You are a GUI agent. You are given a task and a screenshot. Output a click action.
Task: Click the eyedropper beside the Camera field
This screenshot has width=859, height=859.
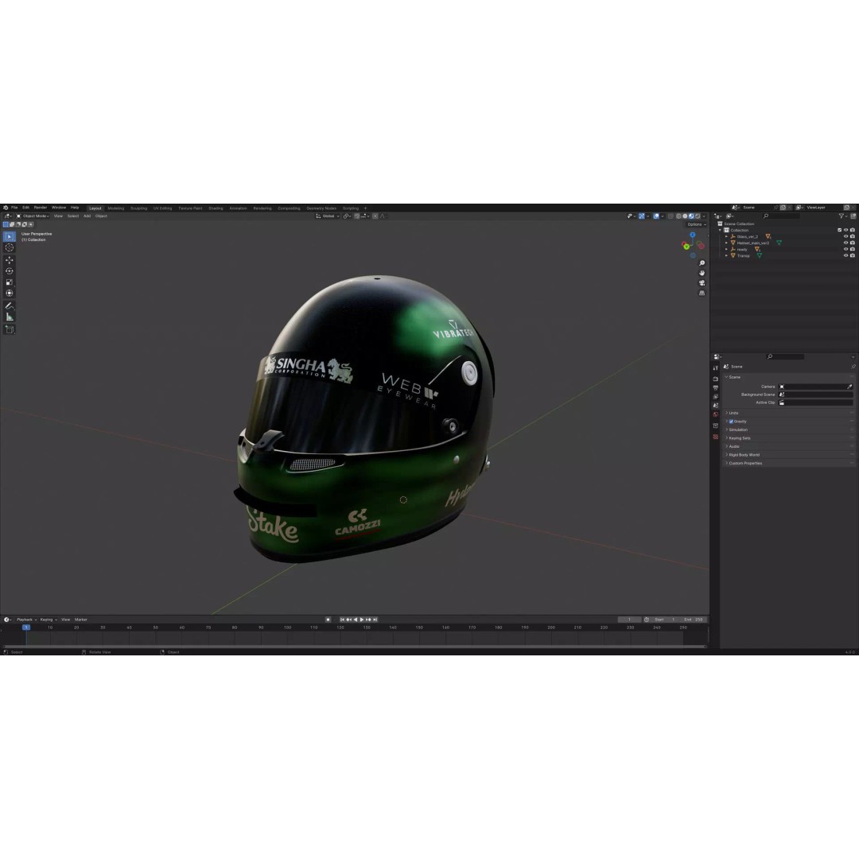tap(849, 387)
